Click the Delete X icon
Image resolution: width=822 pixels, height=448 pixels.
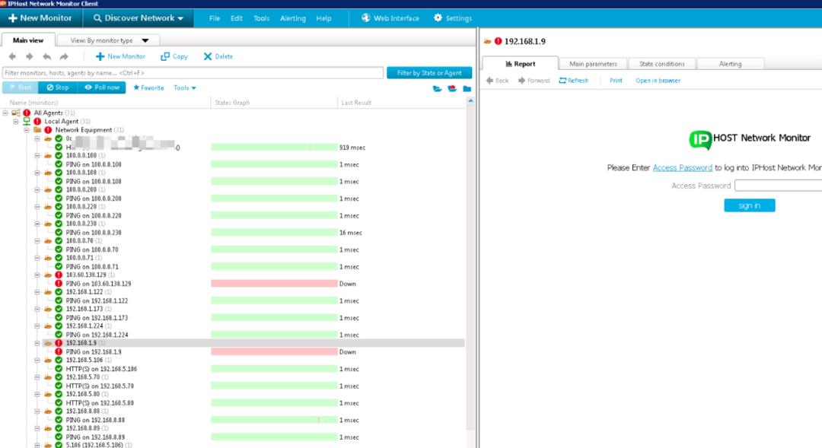[208, 56]
